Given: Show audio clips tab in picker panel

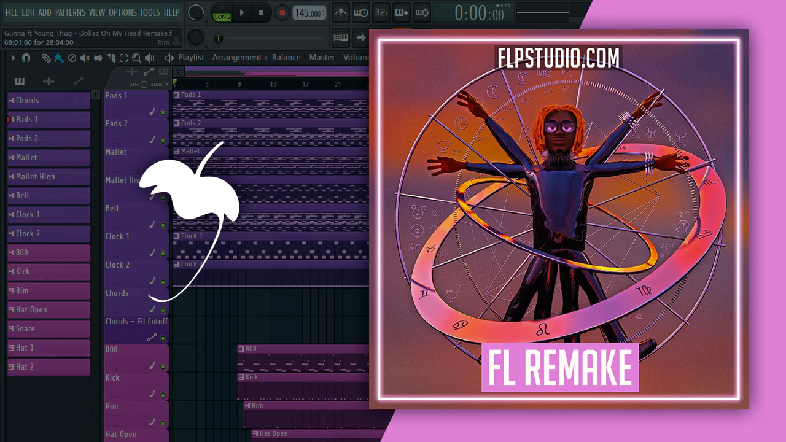Looking at the screenshot, I should tap(49, 81).
